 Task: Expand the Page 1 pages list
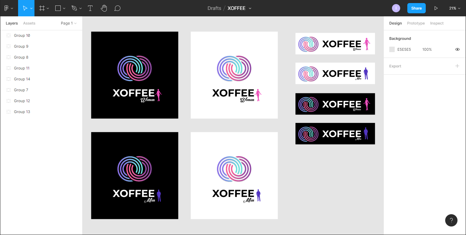coord(69,23)
